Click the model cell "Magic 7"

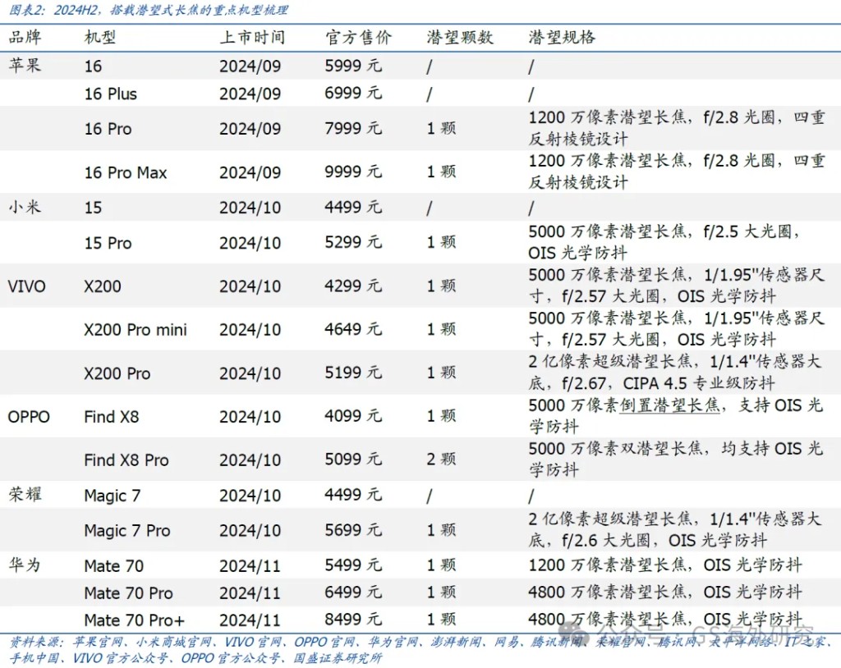point(112,496)
